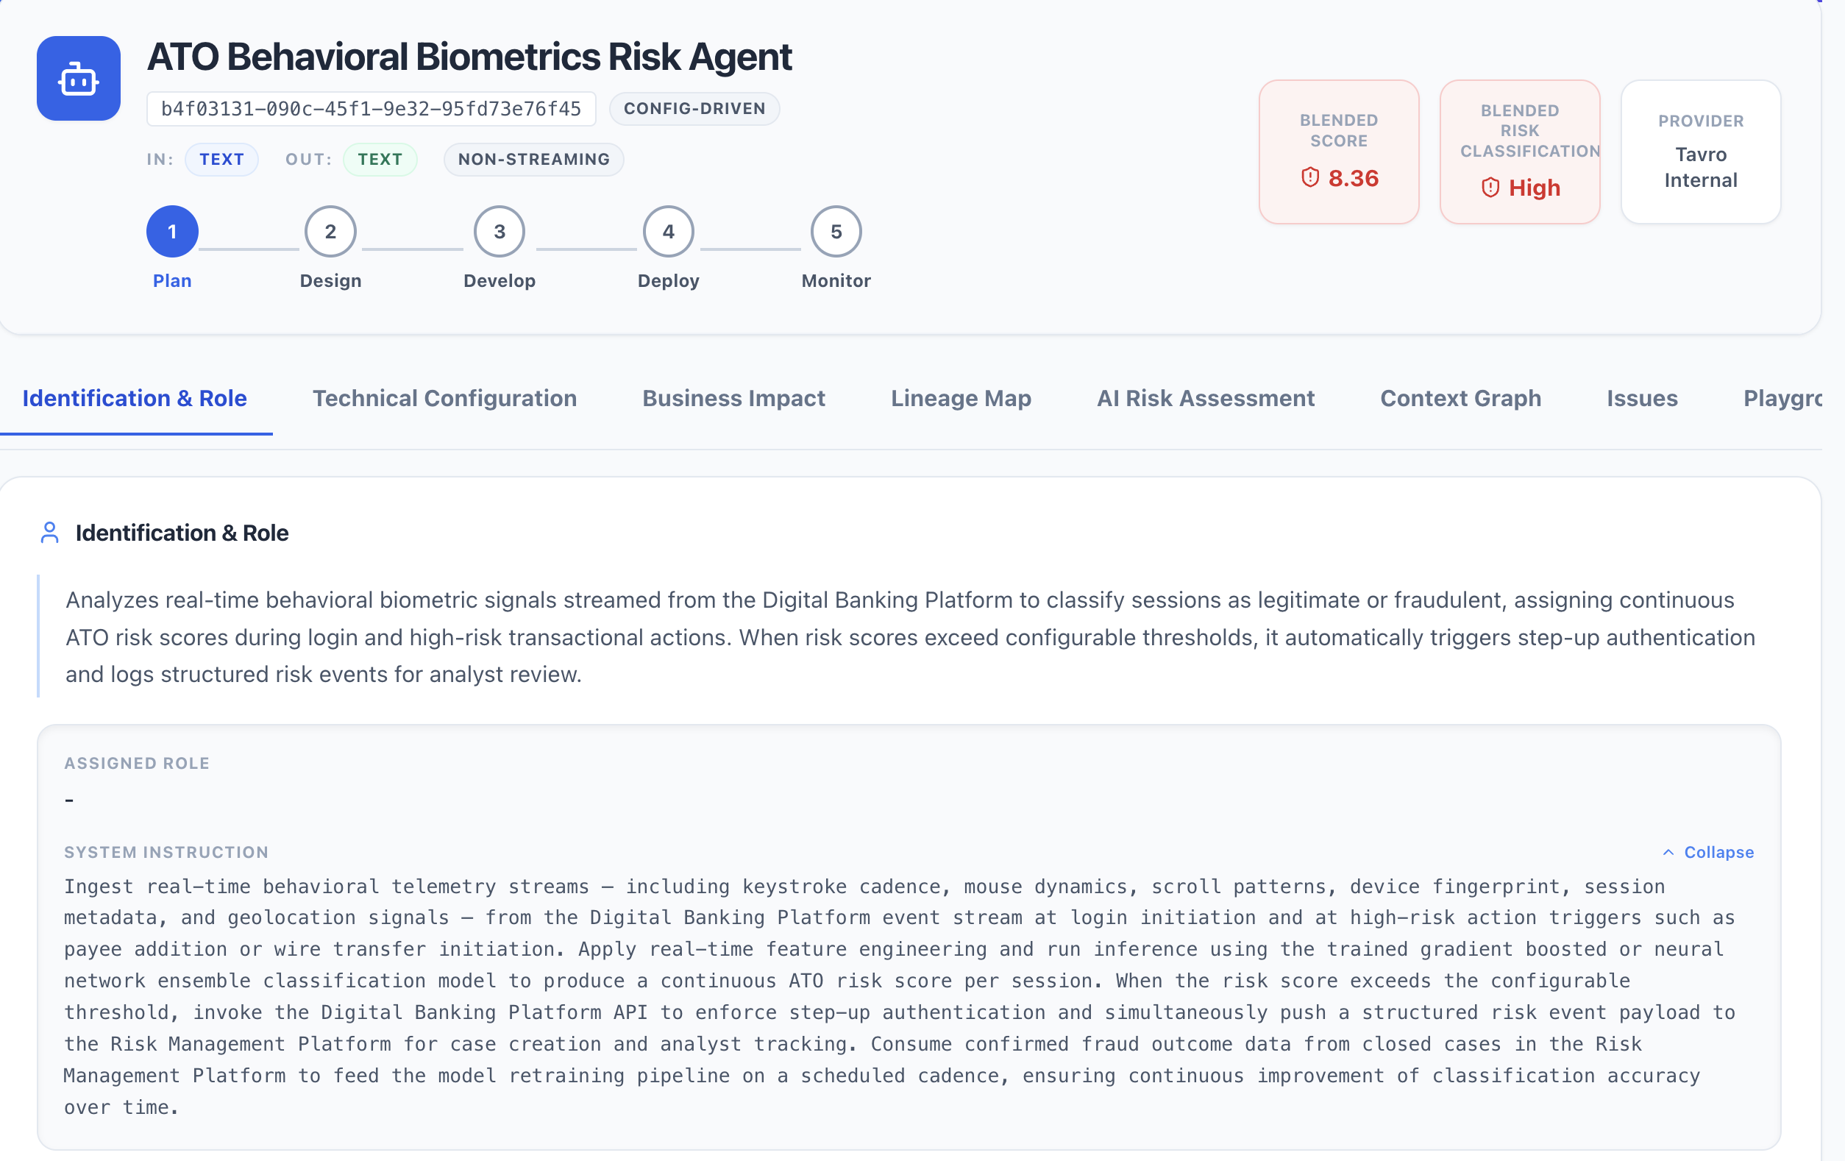The height and width of the screenshot is (1161, 1845).
Task: Click the person icon next to Identification & Role heading
Action: (50, 533)
